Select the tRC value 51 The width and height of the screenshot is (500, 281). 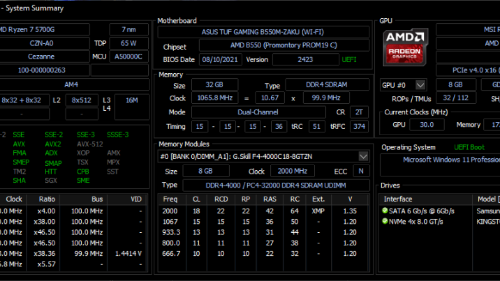[x=316, y=126]
